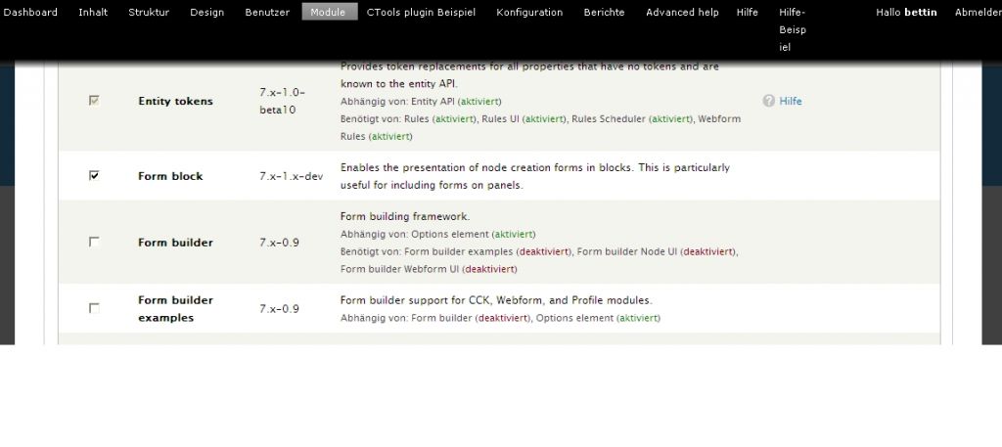Open the Advanced help menu item
1002x447 pixels.
(682, 13)
